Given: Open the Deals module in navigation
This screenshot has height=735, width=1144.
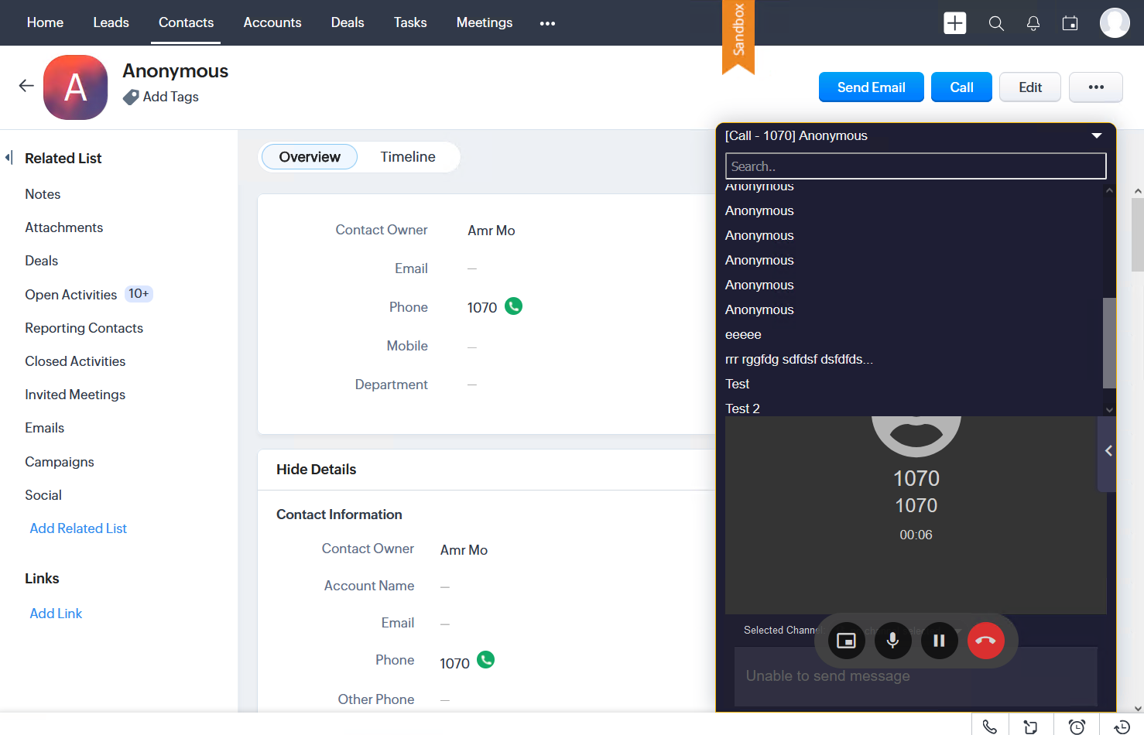Looking at the screenshot, I should pyautogui.click(x=347, y=22).
